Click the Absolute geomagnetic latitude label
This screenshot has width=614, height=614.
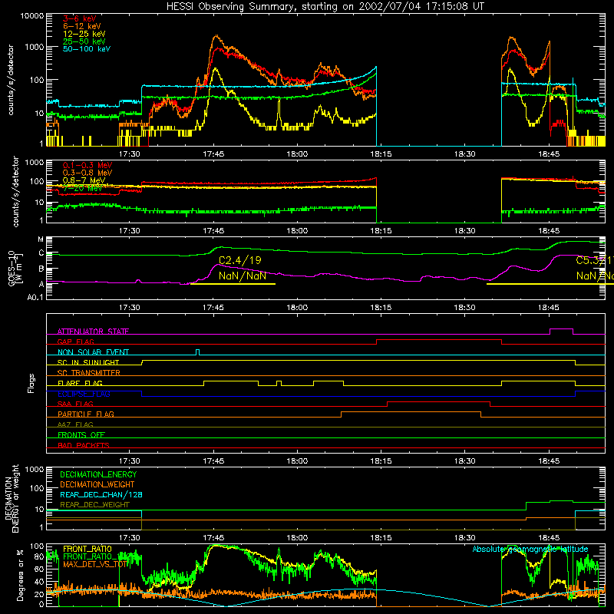click(530, 549)
